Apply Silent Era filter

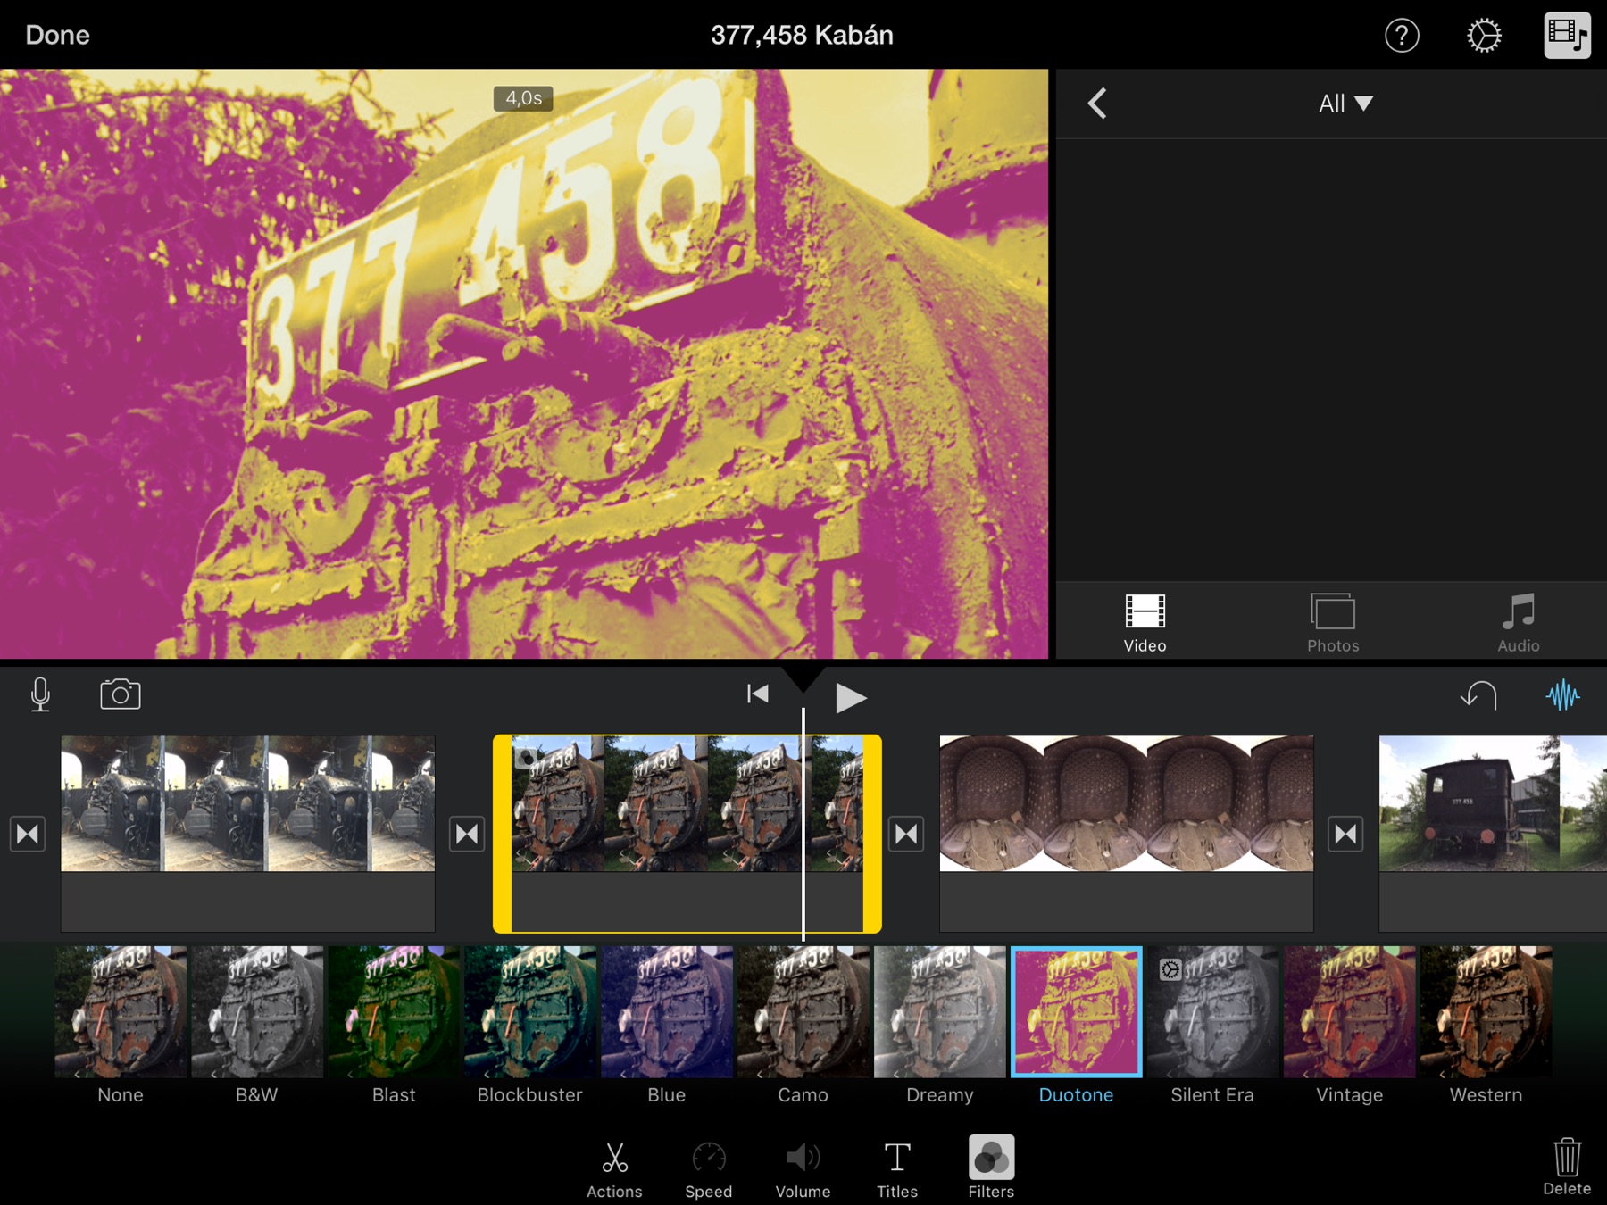tap(1213, 1025)
